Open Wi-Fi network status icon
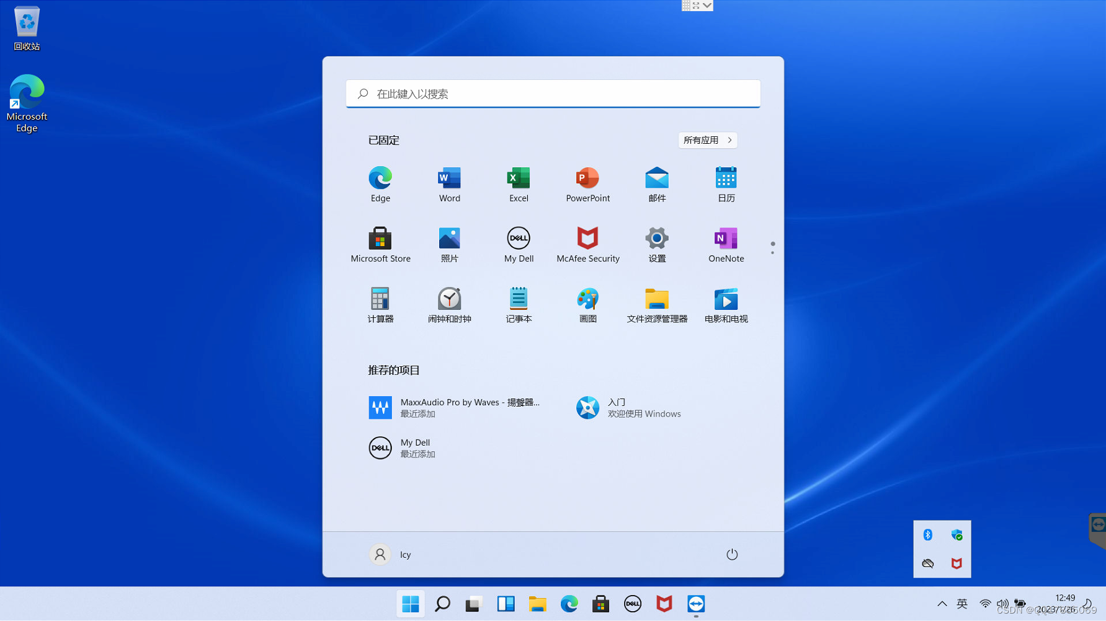This screenshot has width=1106, height=621. click(984, 604)
